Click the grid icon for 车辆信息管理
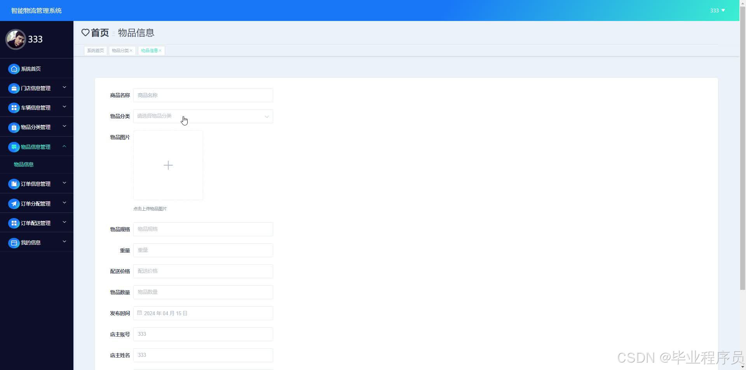This screenshot has height=370, width=746. 14,108
